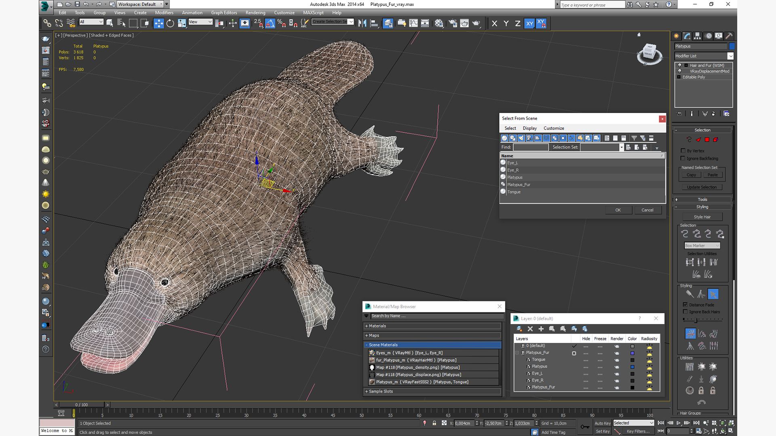Click the Rotate tool icon
Image resolution: width=776 pixels, height=436 pixels.
click(x=170, y=23)
